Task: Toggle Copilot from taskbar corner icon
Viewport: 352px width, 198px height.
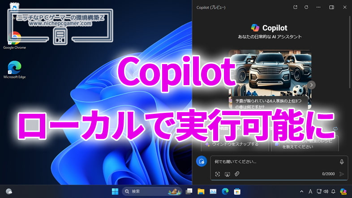Action: pyautogui.click(x=343, y=191)
